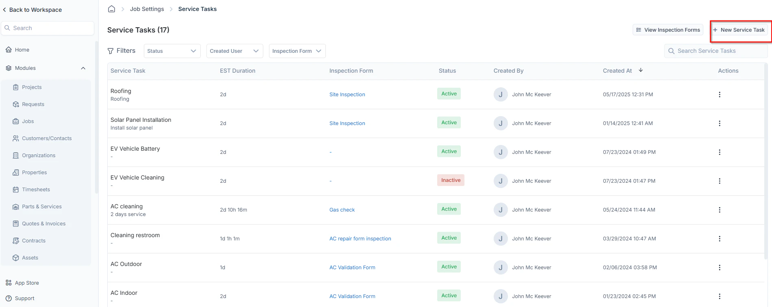The height and width of the screenshot is (307, 772).
Task: Open actions menu for Solar Panel Installation
Action: [719, 123]
